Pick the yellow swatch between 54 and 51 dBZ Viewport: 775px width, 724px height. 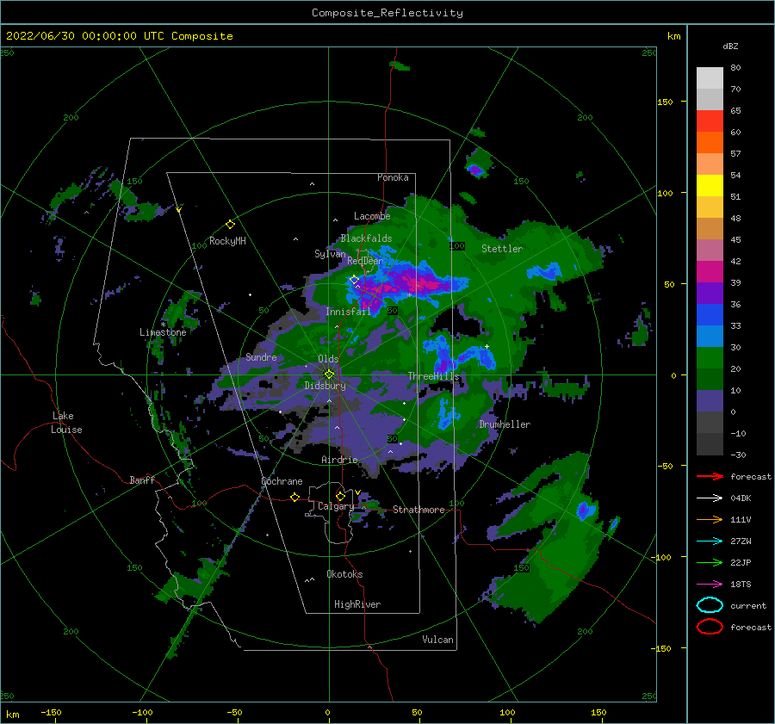click(x=710, y=186)
